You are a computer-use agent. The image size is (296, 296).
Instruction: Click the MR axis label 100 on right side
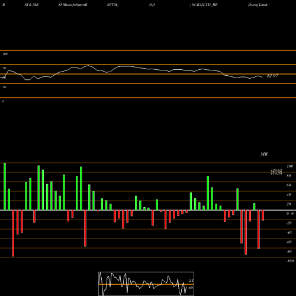tap(289, 166)
